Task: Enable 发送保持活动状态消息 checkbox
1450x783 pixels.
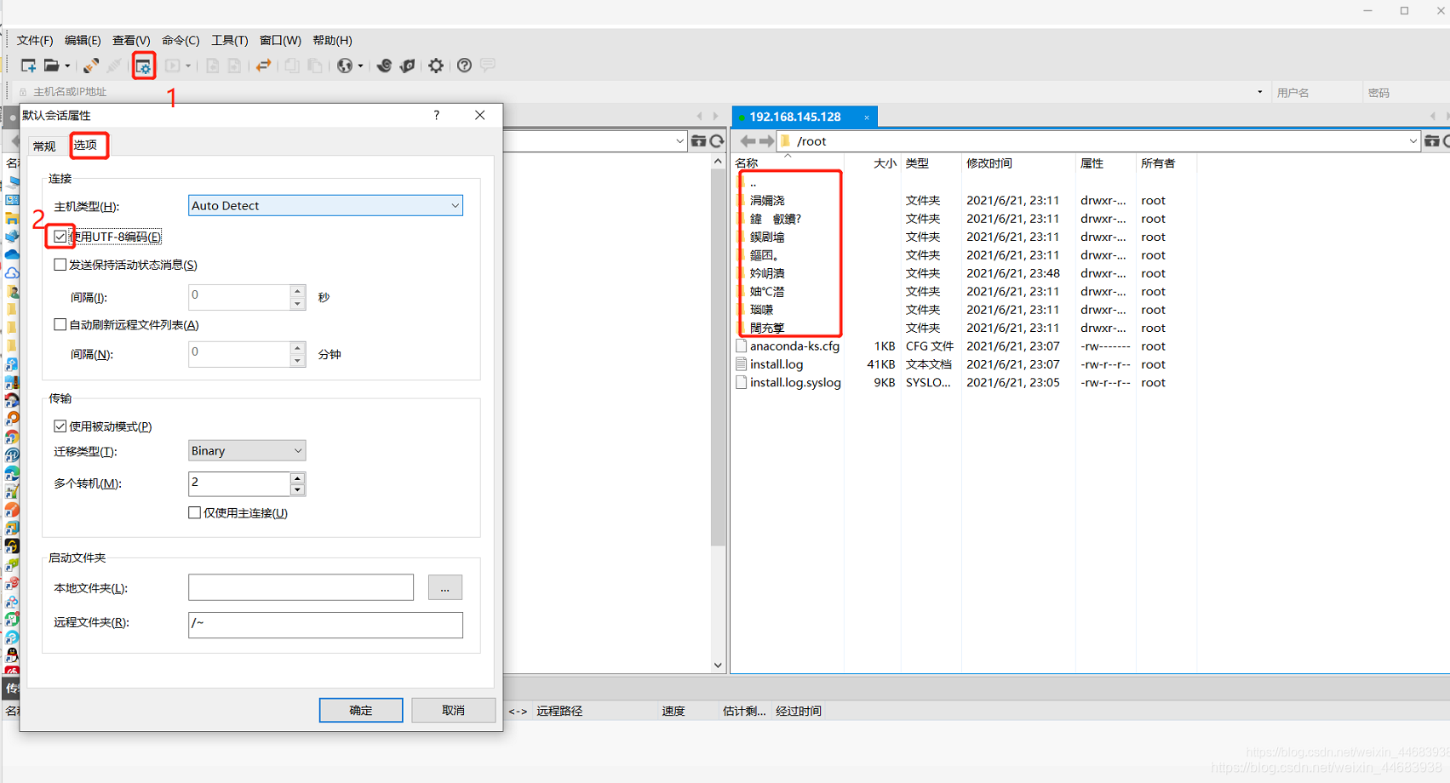Action: 60,265
